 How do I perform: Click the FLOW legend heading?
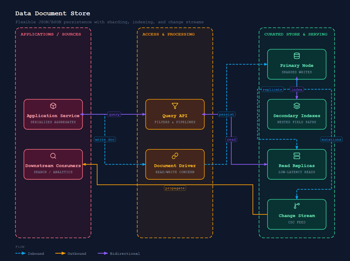tap(20, 247)
